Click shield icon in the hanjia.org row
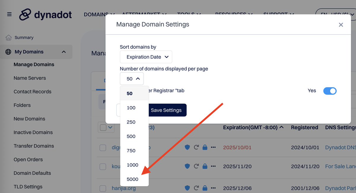 coord(187,188)
